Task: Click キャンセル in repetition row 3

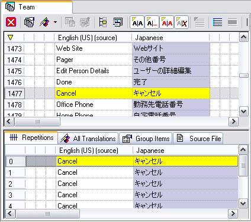Action: [x=186, y=195]
